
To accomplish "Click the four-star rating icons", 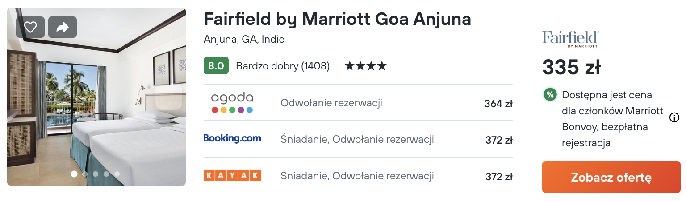I will pos(365,66).
